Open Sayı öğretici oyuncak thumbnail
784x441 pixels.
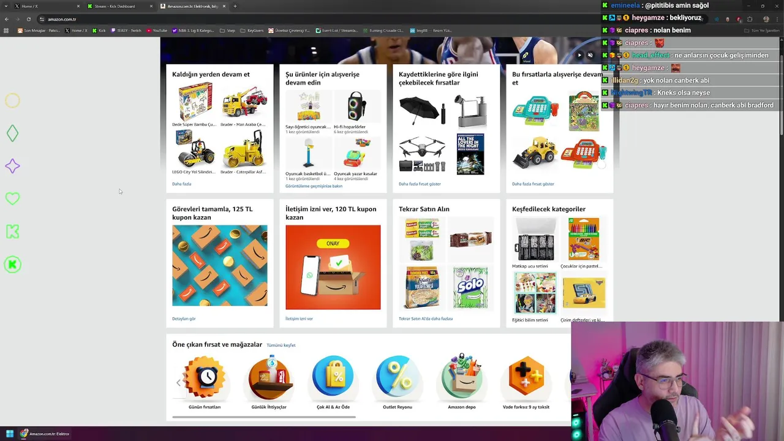point(308,107)
